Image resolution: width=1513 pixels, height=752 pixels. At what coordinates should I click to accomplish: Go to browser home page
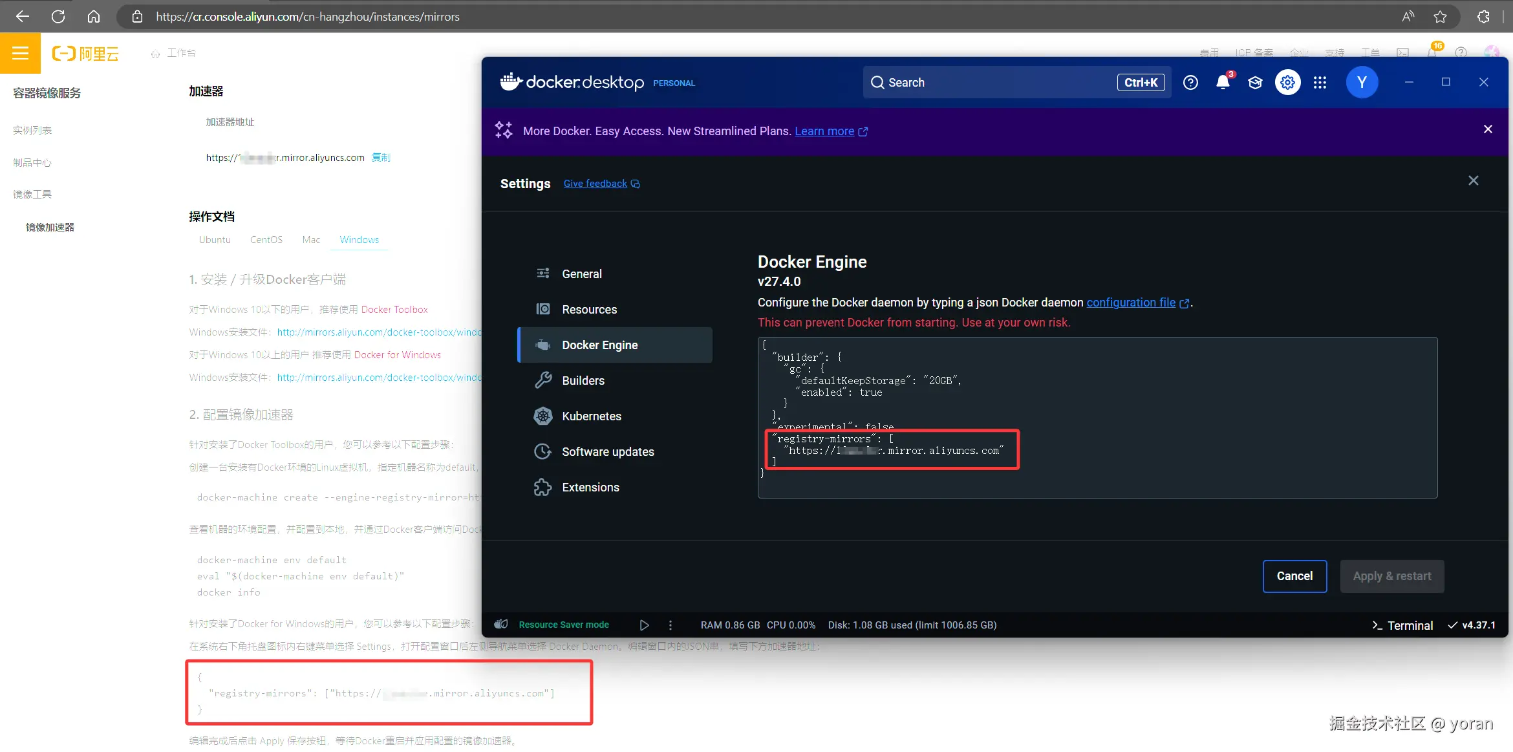[x=94, y=17]
